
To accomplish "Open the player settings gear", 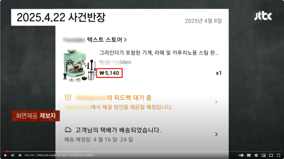I will [x=256, y=155].
